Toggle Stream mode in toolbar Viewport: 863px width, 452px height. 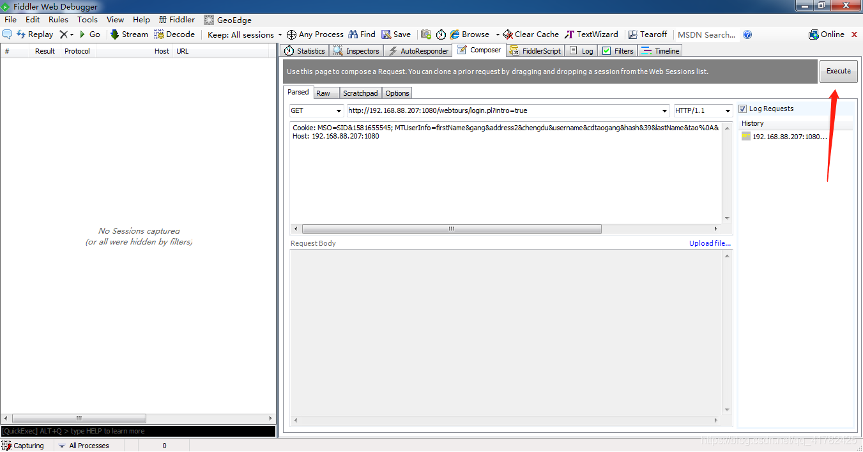tap(129, 34)
